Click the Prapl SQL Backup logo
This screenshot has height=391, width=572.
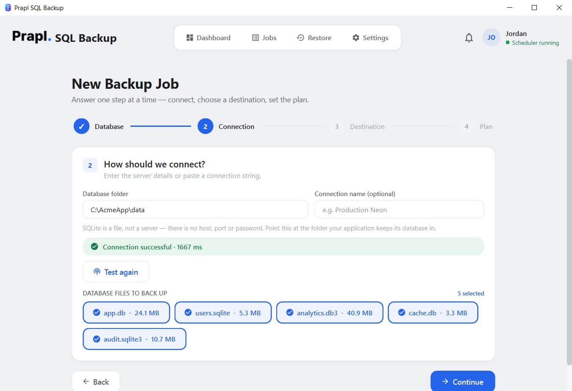click(64, 37)
